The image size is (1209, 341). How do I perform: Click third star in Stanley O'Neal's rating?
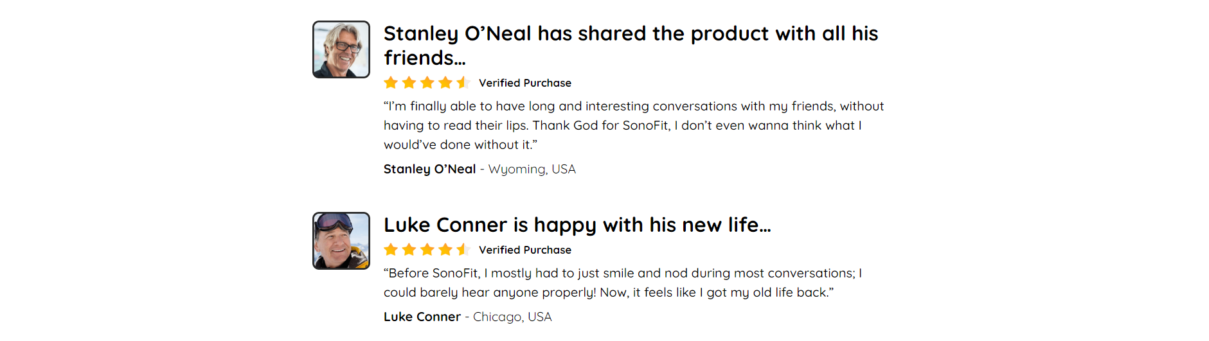[x=427, y=82]
